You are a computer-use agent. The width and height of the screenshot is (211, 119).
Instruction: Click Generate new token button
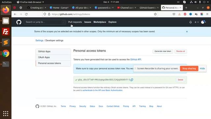pyautogui.click(x=163, y=51)
